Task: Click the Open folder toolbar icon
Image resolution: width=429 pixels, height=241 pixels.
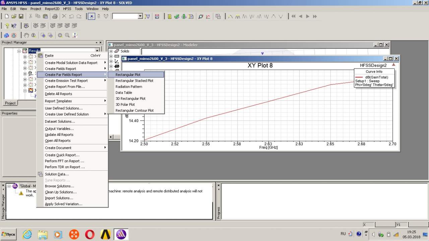Action: 14,16
